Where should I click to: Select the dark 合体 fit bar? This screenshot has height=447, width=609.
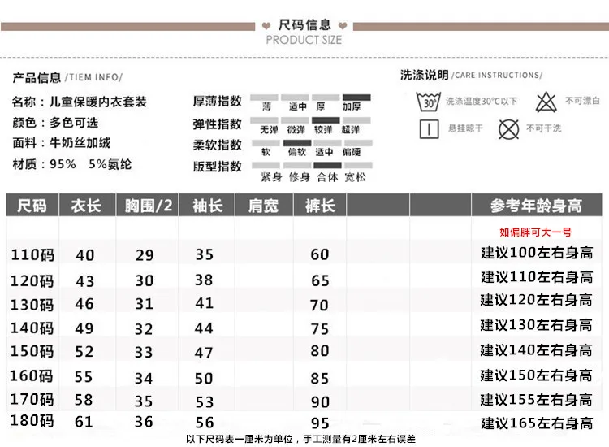coord(327,165)
